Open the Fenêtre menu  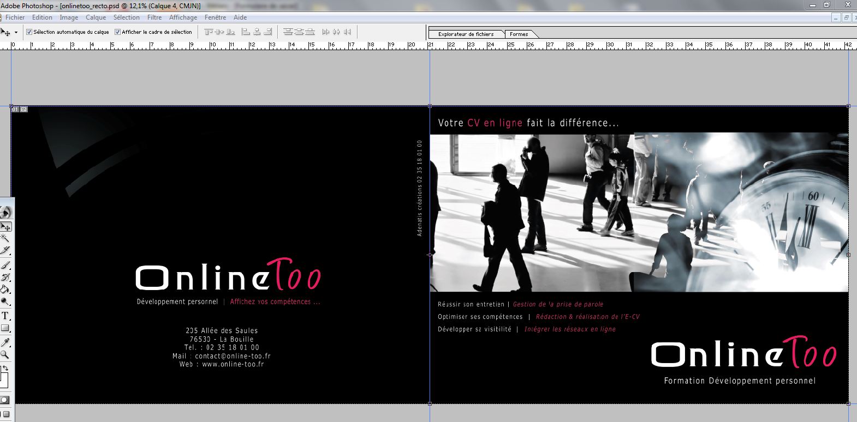[x=215, y=17]
